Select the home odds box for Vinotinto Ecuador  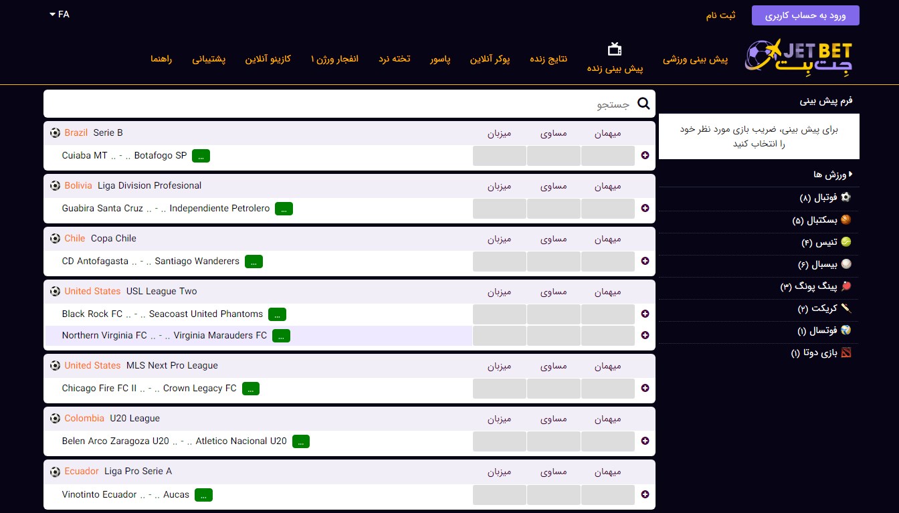499,494
